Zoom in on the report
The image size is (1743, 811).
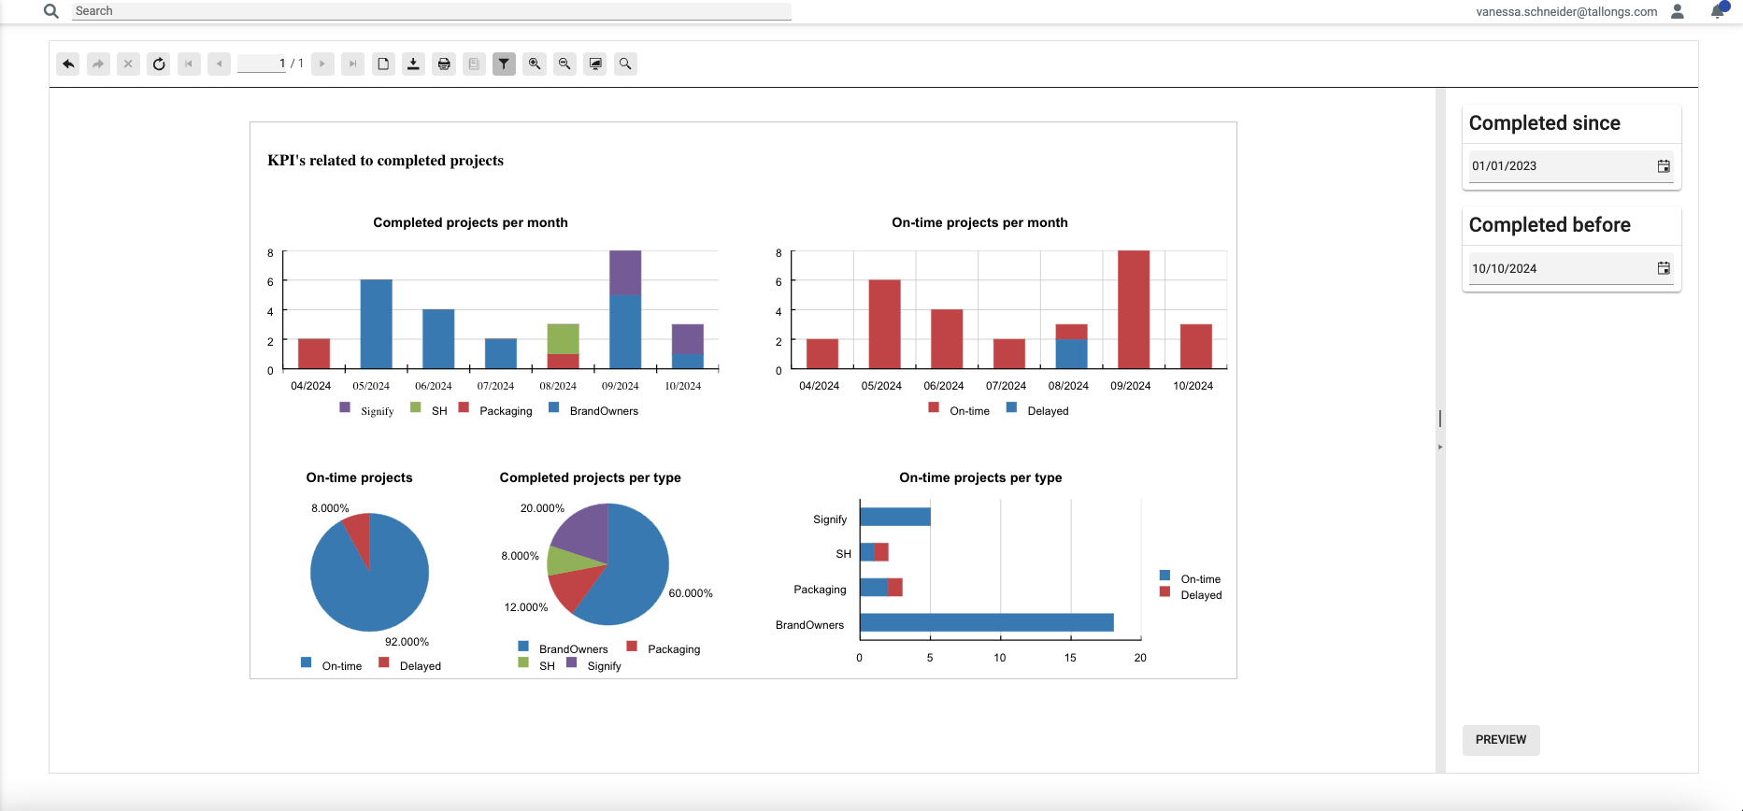pos(535,64)
